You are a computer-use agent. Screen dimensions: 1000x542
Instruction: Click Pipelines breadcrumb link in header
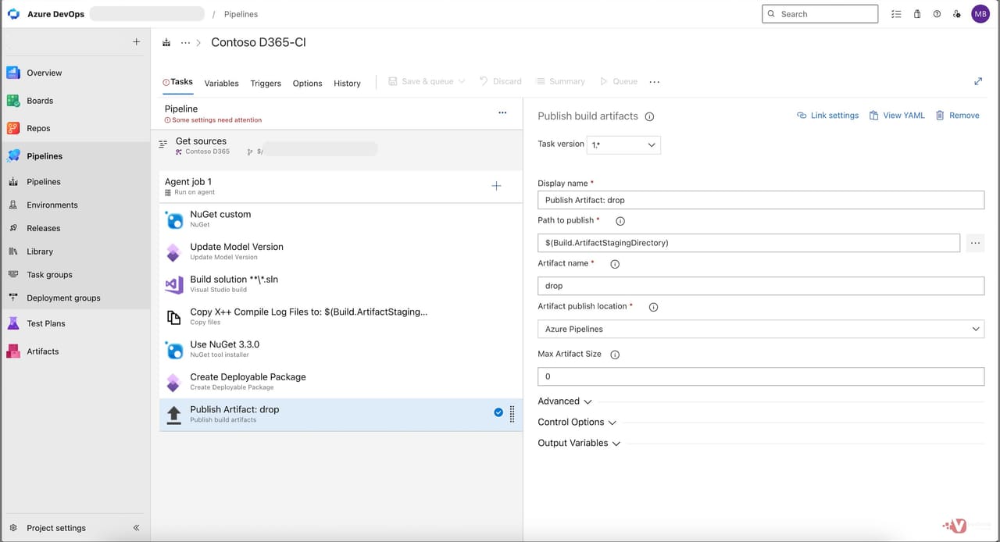click(241, 14)
